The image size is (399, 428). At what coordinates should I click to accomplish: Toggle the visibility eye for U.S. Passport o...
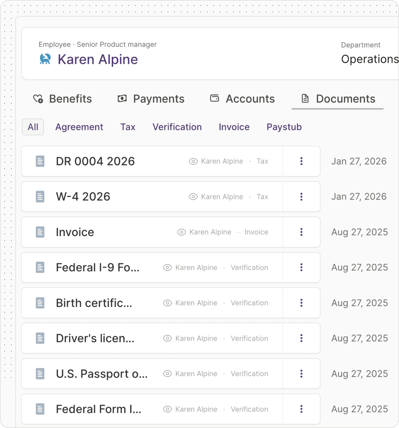168,374
